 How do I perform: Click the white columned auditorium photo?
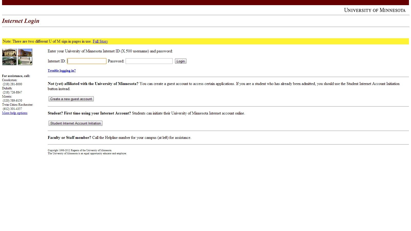point(25,61)
